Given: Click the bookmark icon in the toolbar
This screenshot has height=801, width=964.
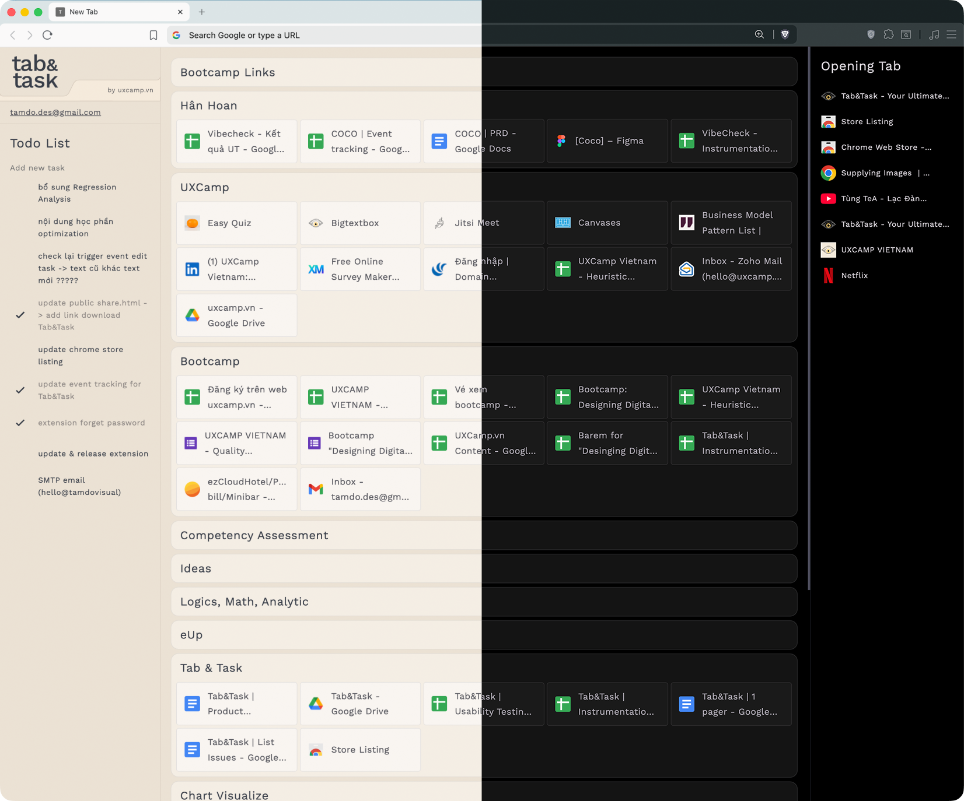Looking at the screenshot, I should 153,36.
